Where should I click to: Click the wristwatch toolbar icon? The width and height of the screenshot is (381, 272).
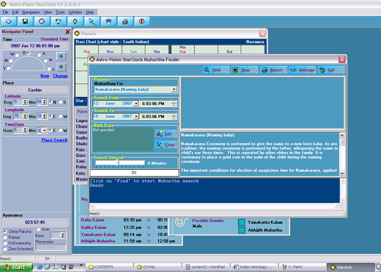75,22
